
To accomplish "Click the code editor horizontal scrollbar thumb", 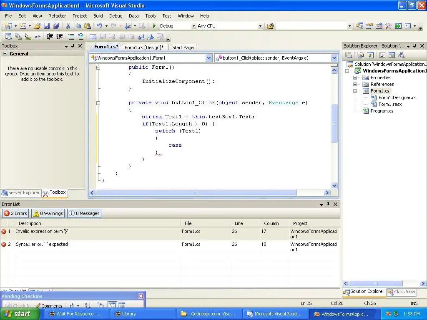I will (x=196, y=192).
